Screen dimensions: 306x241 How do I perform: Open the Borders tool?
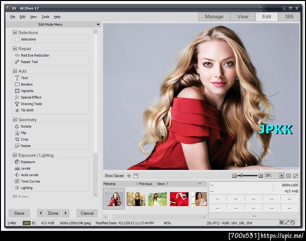pos(23,84)
